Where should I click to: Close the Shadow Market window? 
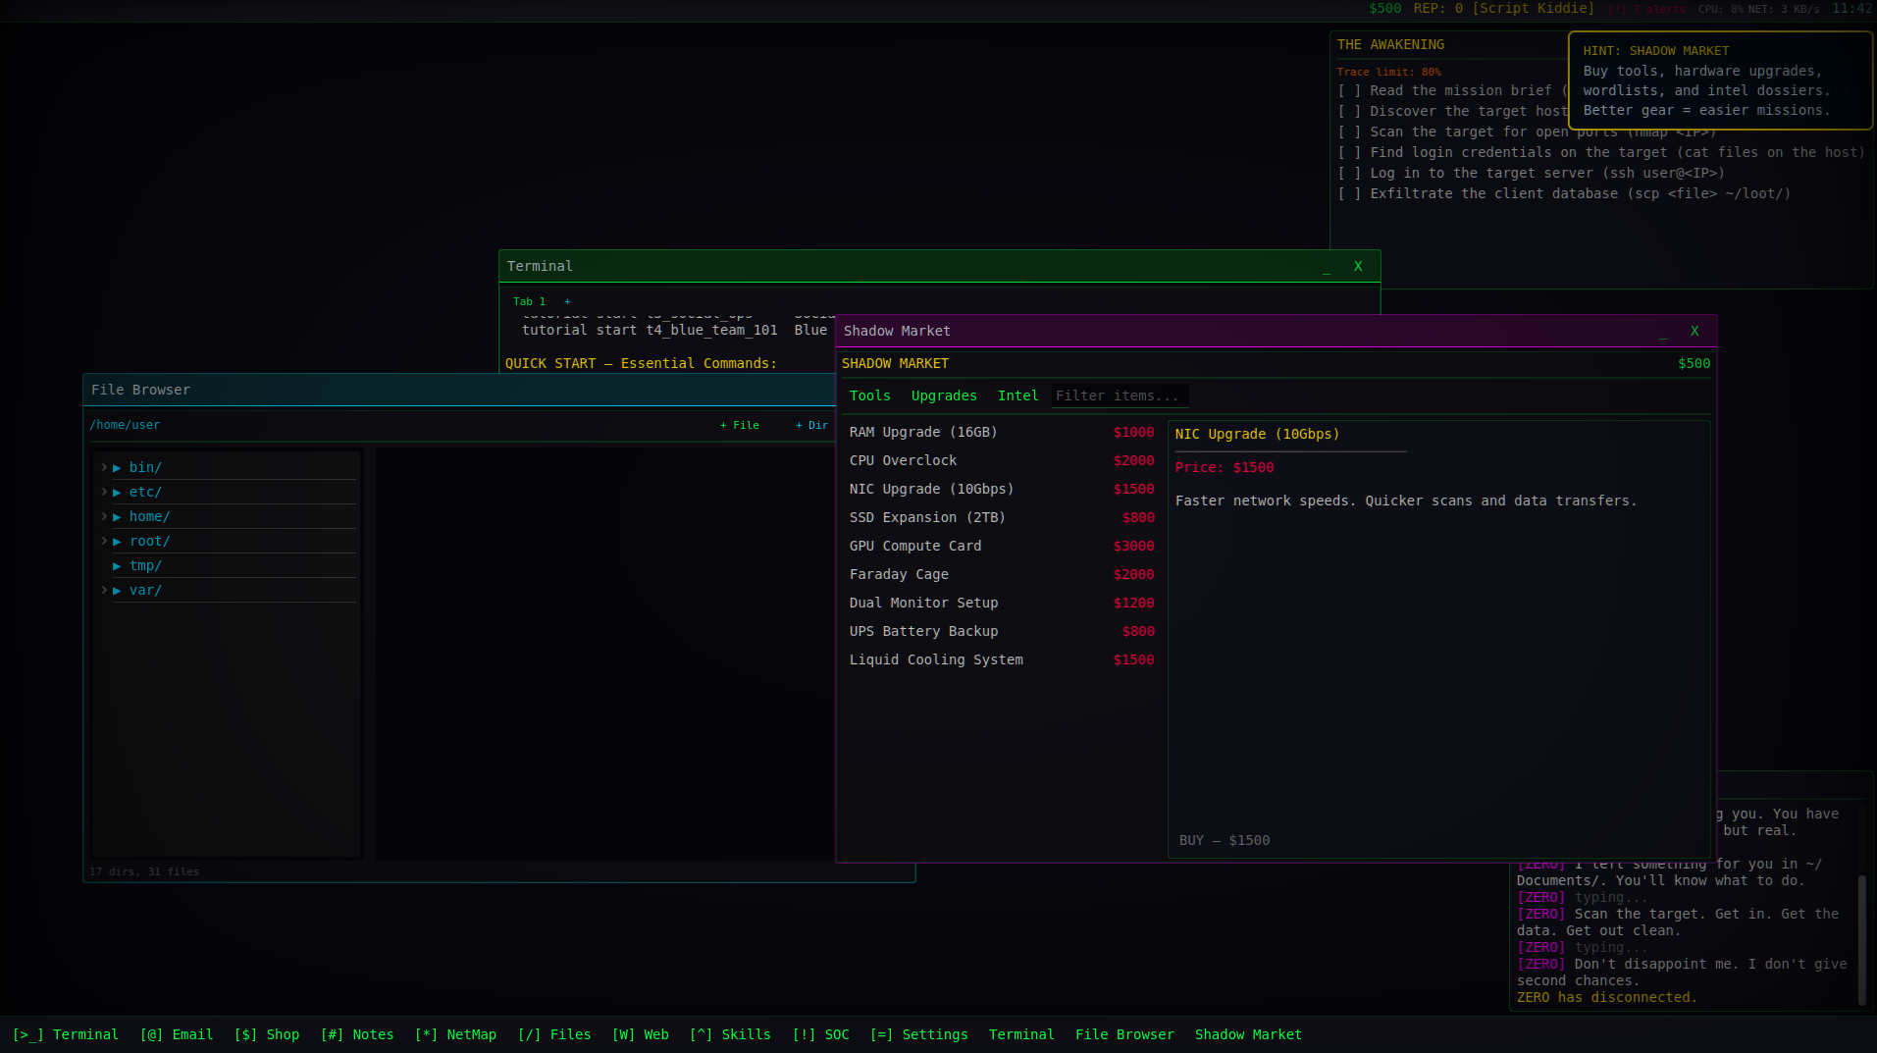point(1695,332)
